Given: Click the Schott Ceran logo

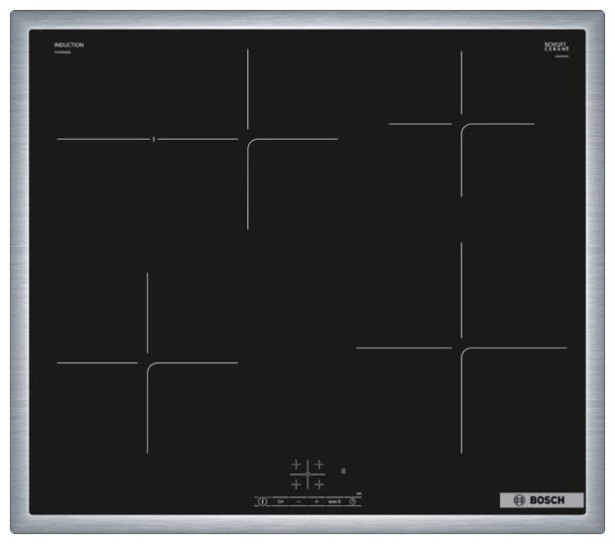Looking at the screenshot, I should [556, 47].
